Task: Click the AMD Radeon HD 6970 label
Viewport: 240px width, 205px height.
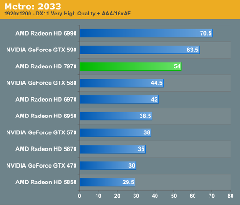Action: [46, 100]
